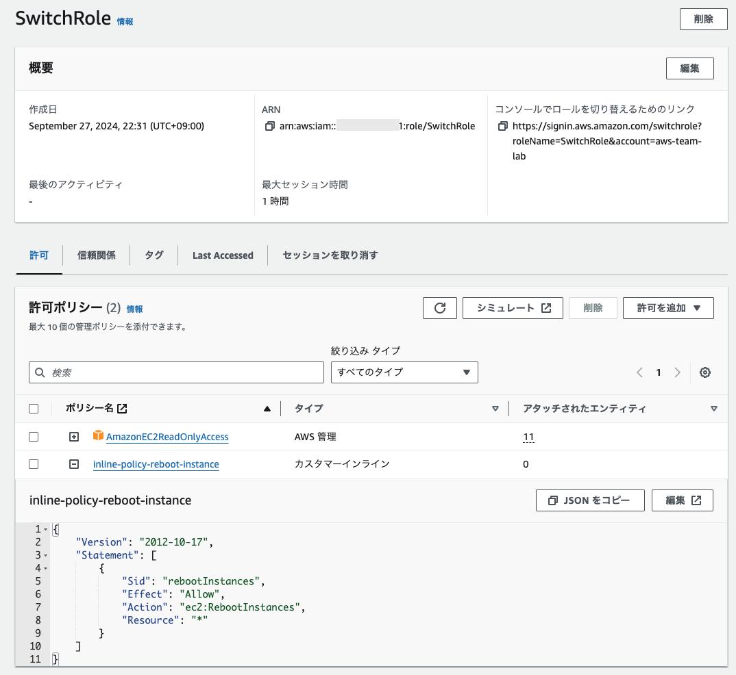Switch to the 信頼関係 tab

tap(96, 255)
